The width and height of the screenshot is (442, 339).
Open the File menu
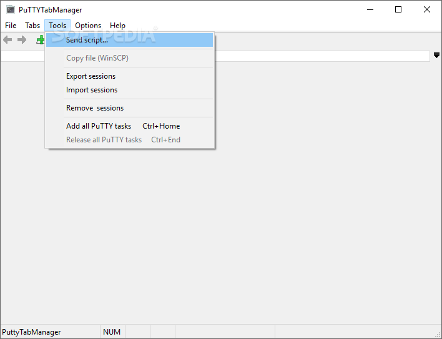pos(11,26)
